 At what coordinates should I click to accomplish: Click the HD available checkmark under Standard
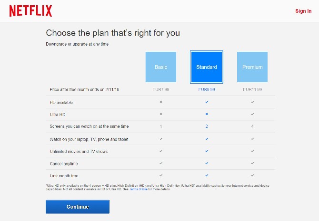click(207, 102)
